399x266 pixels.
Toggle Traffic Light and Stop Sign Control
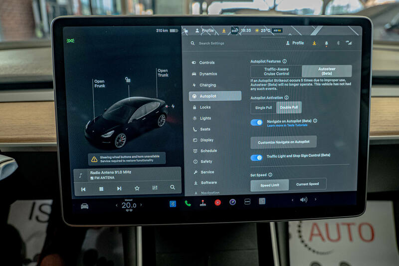pos(256,158)
